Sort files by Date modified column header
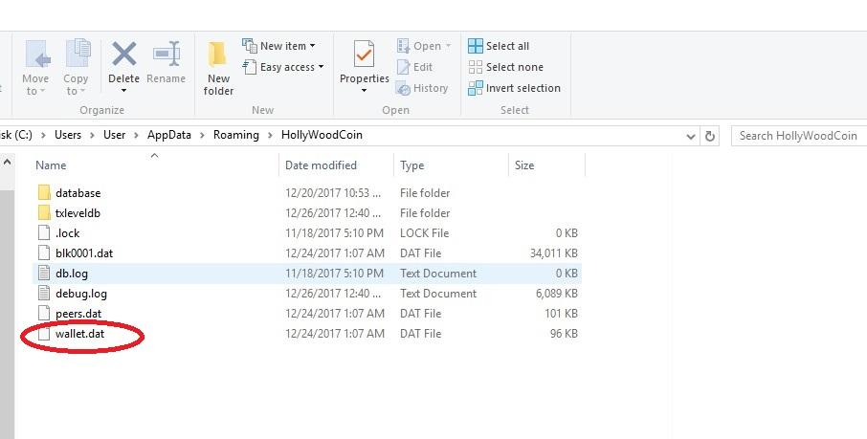This screenshot has width=867, height=439. click(321, 165)
